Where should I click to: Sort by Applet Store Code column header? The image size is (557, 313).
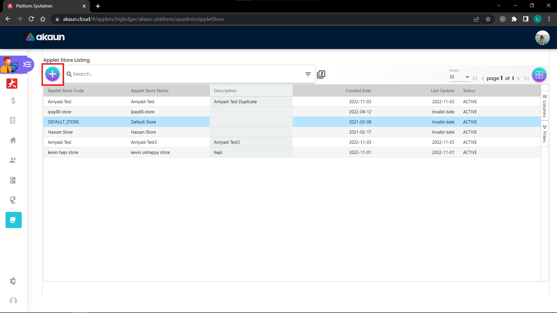[66, 91]
